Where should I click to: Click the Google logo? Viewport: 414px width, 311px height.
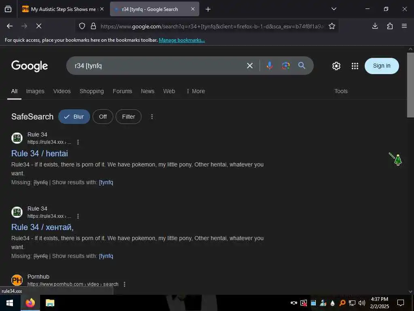(x=30, y=66)
